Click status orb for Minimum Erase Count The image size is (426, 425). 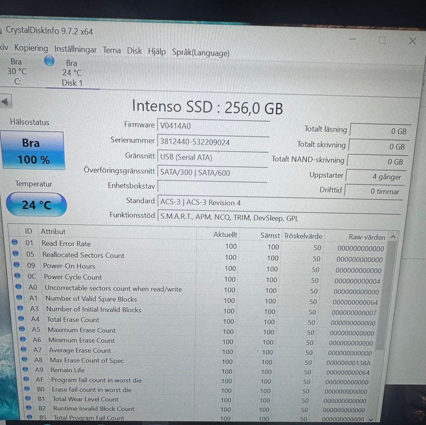23,338
